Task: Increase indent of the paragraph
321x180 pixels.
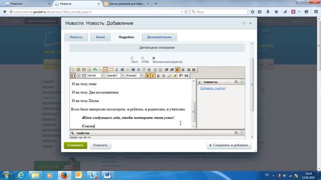Action: pyautogui.click(x=172, y=70)
